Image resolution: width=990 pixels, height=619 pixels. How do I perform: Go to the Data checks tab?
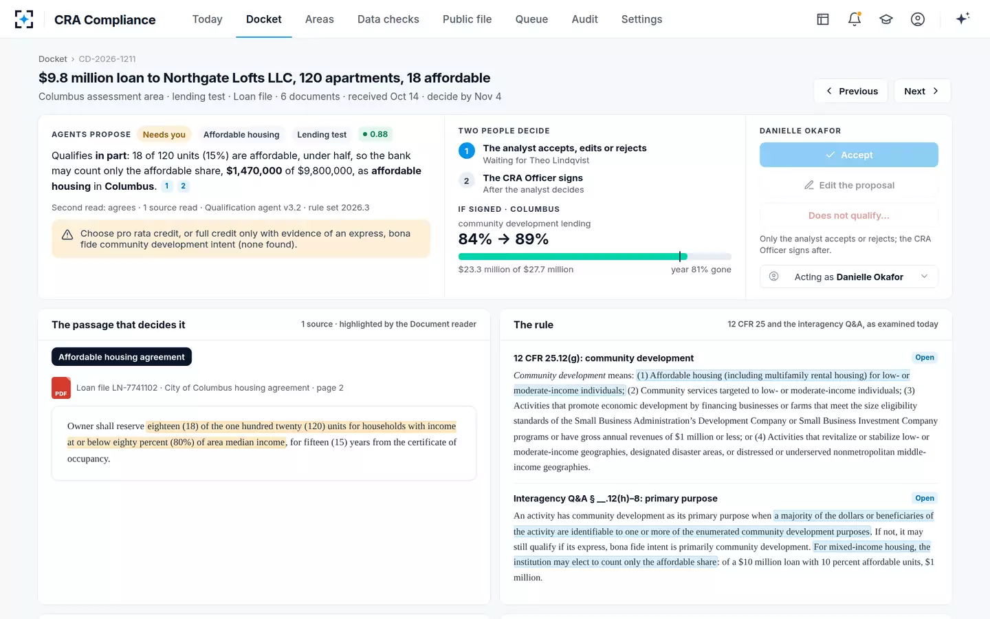[x=388, y=19]
